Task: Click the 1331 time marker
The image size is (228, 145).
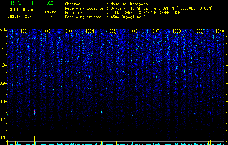Action: [25, 31]
